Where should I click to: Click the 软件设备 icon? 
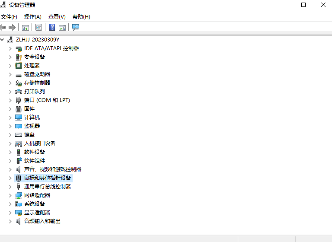pyautogui.click(x=19, y=152)
